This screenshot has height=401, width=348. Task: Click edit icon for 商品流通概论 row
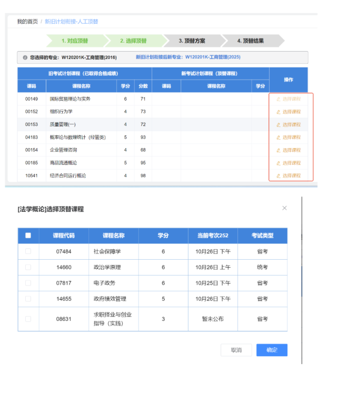(279, 163)
